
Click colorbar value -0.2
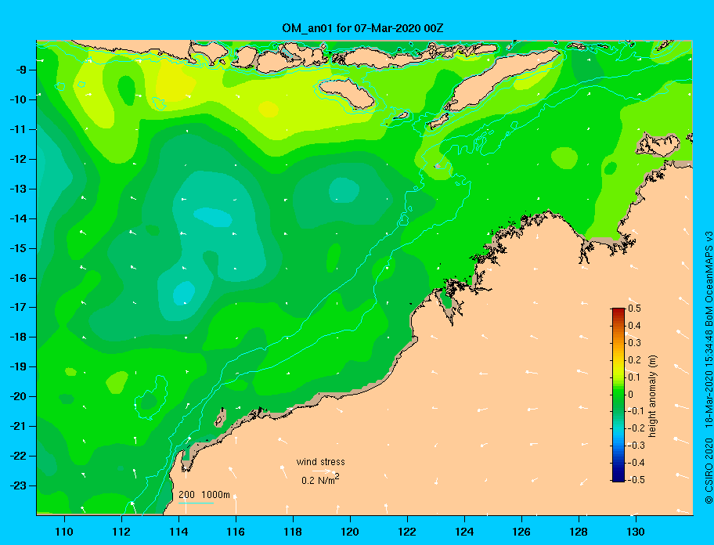tap(636, 428)
